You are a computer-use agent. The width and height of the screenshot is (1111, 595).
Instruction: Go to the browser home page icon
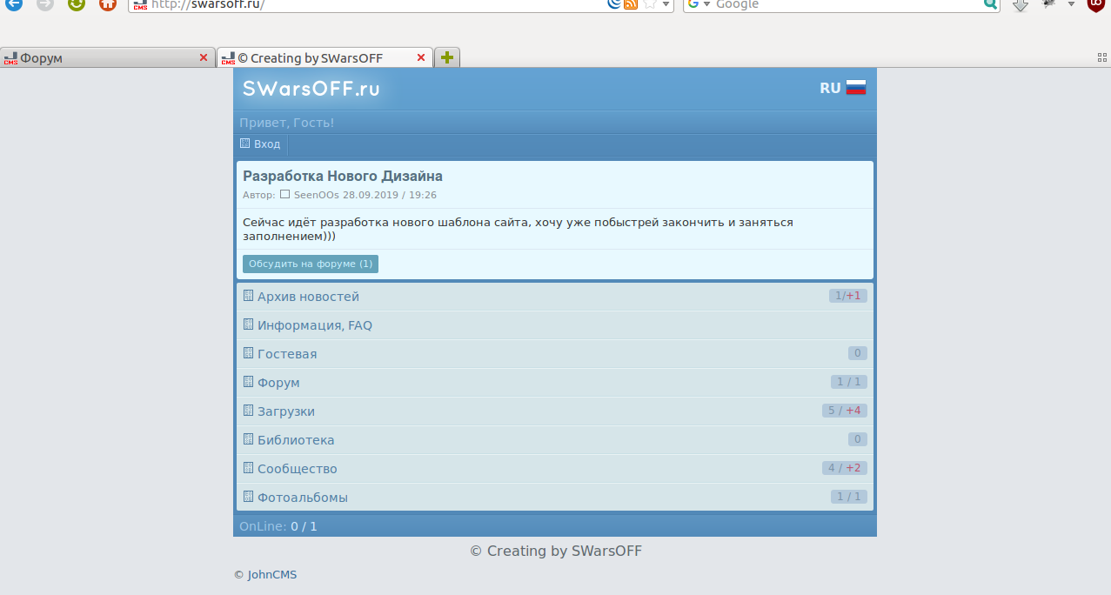(108, 3)
